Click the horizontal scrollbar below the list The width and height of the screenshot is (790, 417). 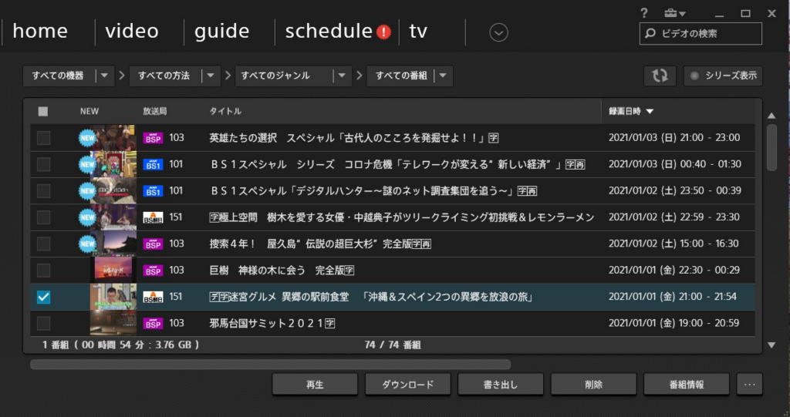[270, 364]
